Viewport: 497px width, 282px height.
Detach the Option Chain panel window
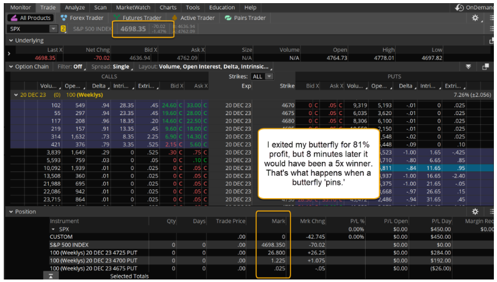coord(485,66)
